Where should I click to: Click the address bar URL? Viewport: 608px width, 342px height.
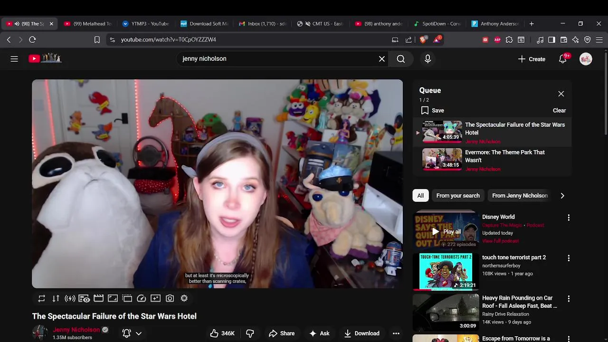point(168,40)
